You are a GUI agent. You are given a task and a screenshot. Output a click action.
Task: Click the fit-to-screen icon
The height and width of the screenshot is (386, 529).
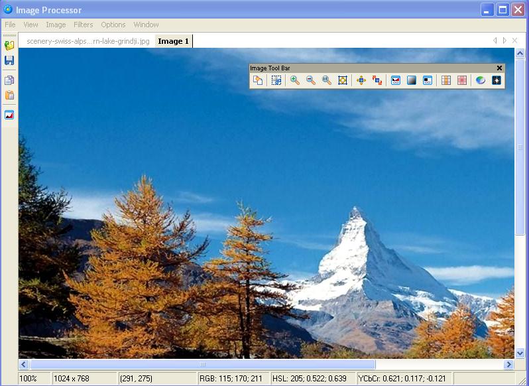pos(343,80)
